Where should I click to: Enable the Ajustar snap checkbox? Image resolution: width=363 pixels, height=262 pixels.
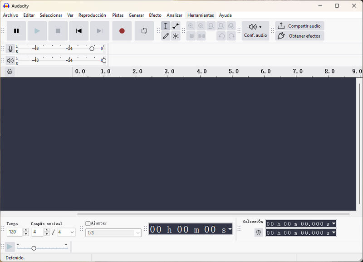point(88,223)
